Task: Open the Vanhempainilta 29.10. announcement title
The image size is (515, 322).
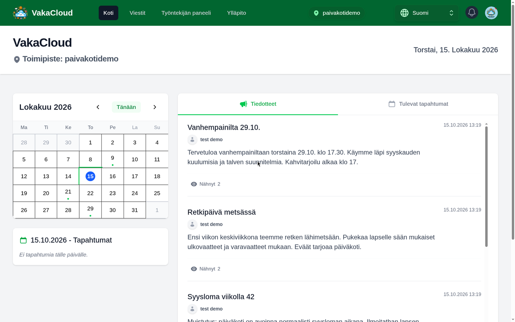Action: click(224, 128)
